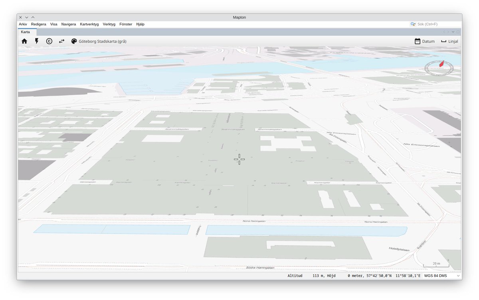Click the 20 m scale bar
479x300 pixels.
436,264
